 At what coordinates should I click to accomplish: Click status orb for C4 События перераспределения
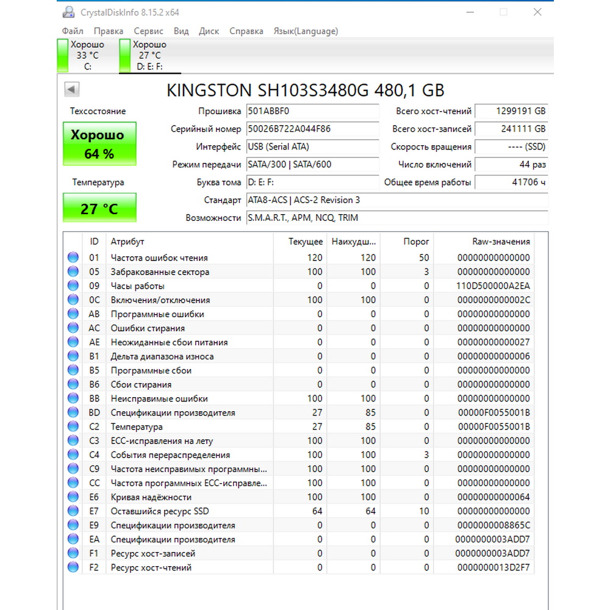pos(73,454)
